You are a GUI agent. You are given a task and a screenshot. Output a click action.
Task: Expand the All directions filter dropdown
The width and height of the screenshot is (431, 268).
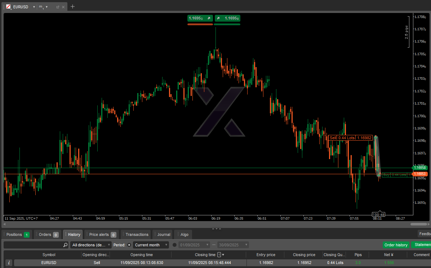point(91,245)
